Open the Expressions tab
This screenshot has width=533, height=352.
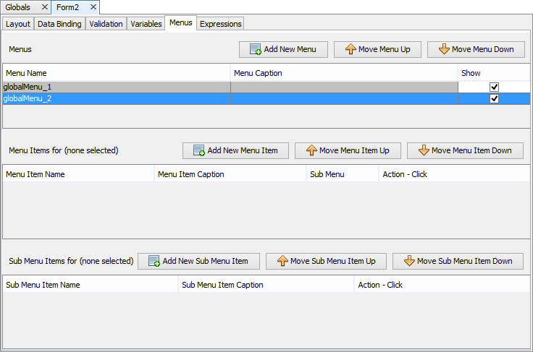(220, 24)
